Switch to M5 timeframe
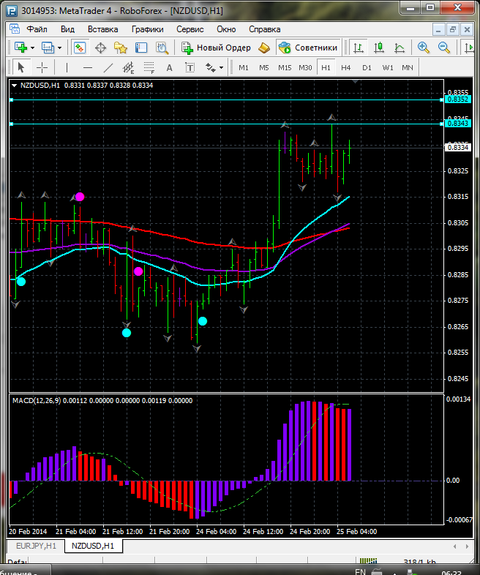This screenshot has height=575, width=480. [264, 67]
